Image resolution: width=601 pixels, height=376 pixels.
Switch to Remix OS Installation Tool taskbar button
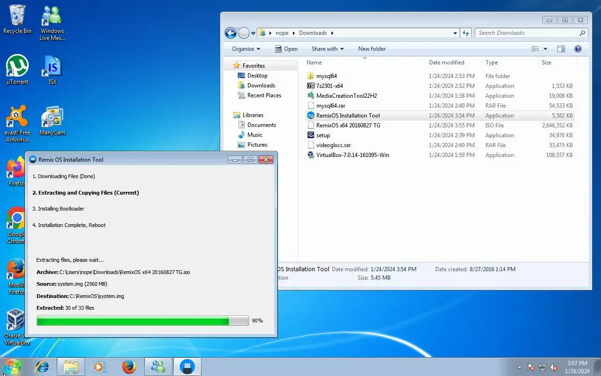187,367
